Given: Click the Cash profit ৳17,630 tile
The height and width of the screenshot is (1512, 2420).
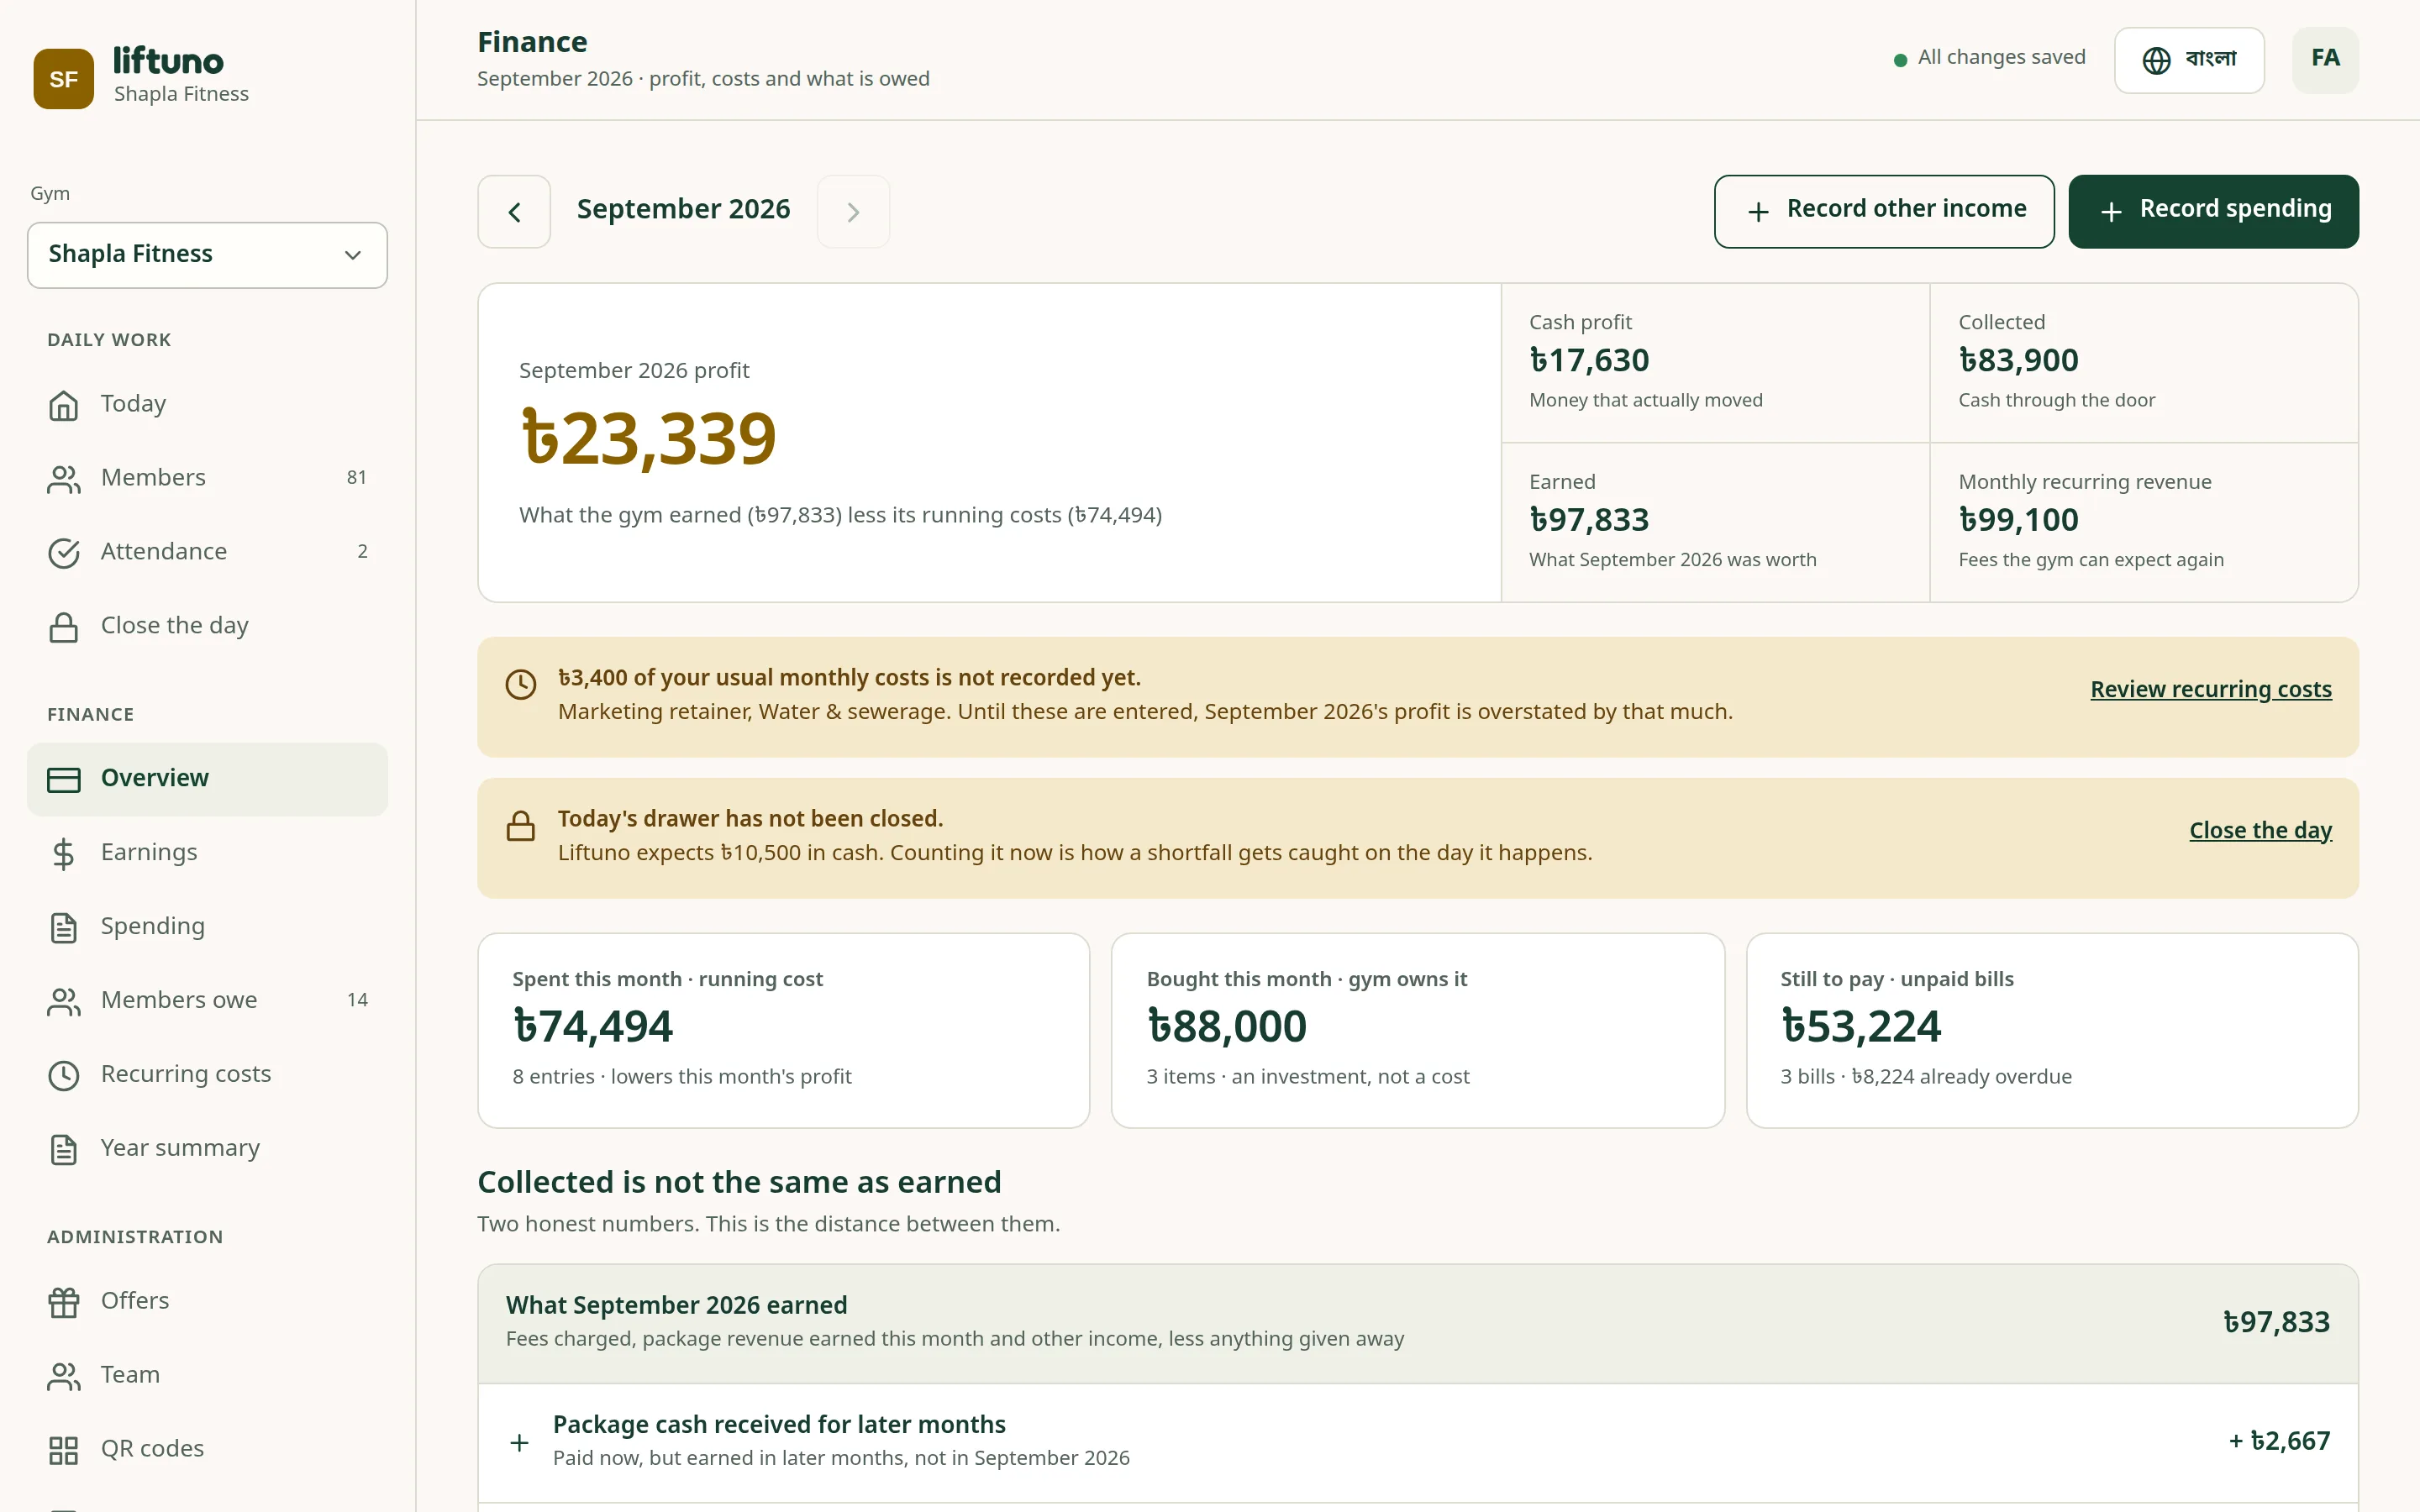Looking at the screenshot, I should click(1715, 363).
